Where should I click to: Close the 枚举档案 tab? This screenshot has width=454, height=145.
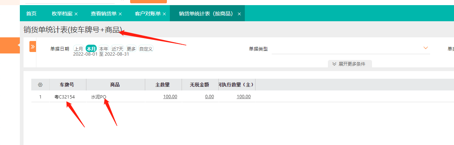click(76, 14)
